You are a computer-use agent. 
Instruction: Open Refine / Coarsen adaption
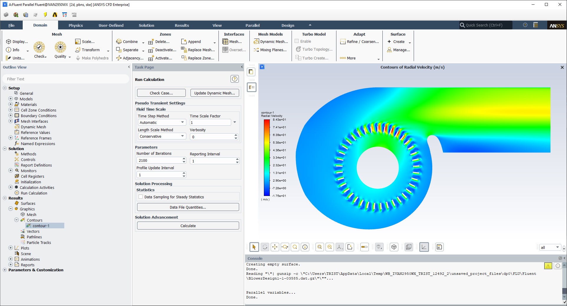(x=359, y=41)
